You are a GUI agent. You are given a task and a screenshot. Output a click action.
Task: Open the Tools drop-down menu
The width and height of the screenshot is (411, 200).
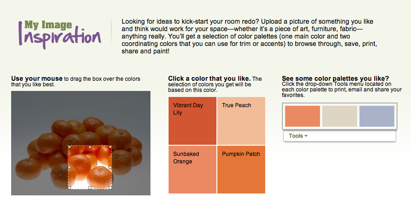[x=298, y=136]
